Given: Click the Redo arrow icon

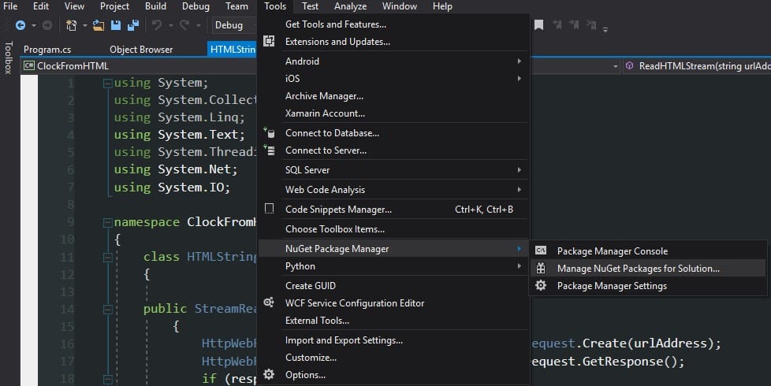Looking at the screenshot, I should (x=184, y=25).
